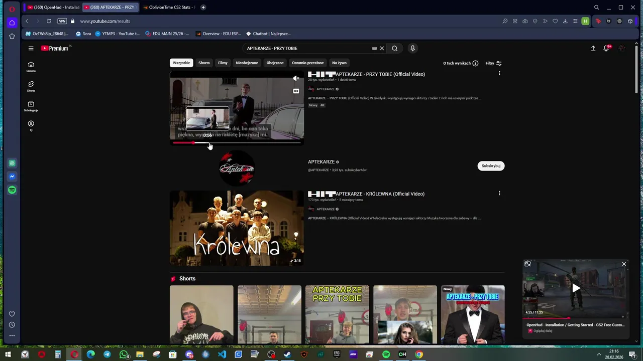Expand the miniplayer to full page
Viewport: 643px width, 361px height.
point(527,264)
